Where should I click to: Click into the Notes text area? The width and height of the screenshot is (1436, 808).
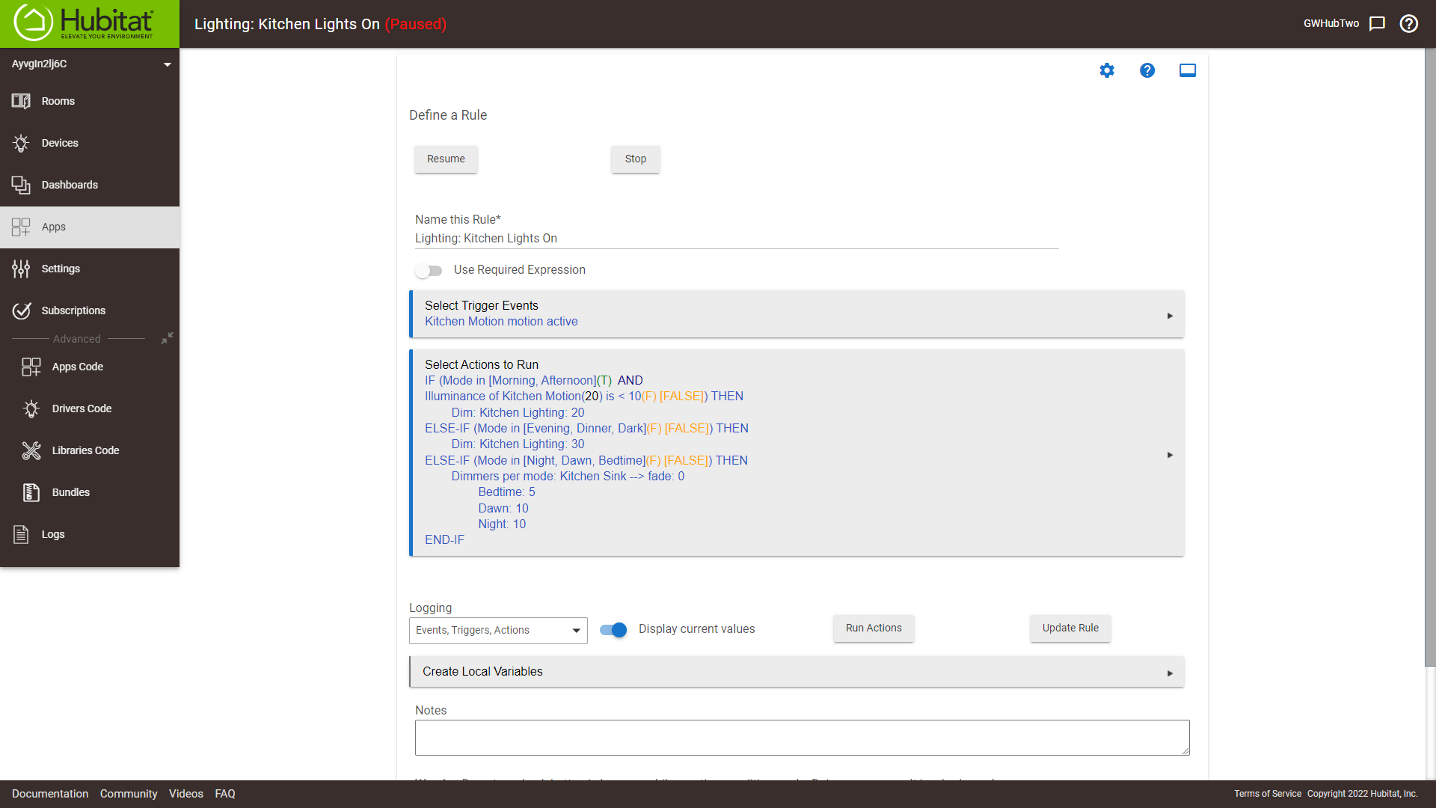click(x=802, y=738)
